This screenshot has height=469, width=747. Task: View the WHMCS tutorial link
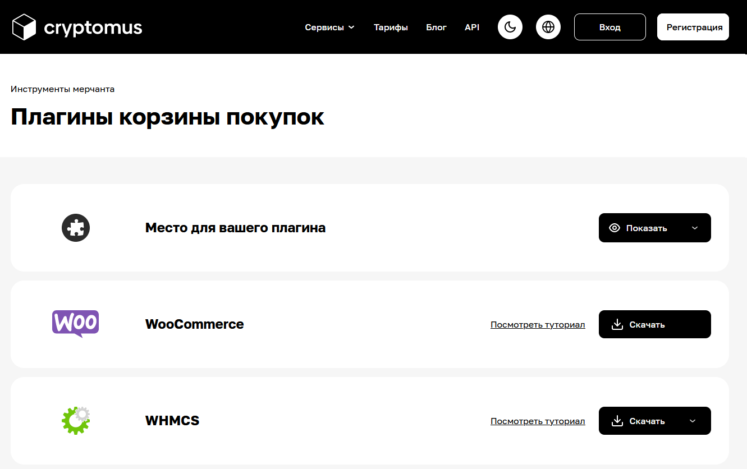[x=538, y=421]
